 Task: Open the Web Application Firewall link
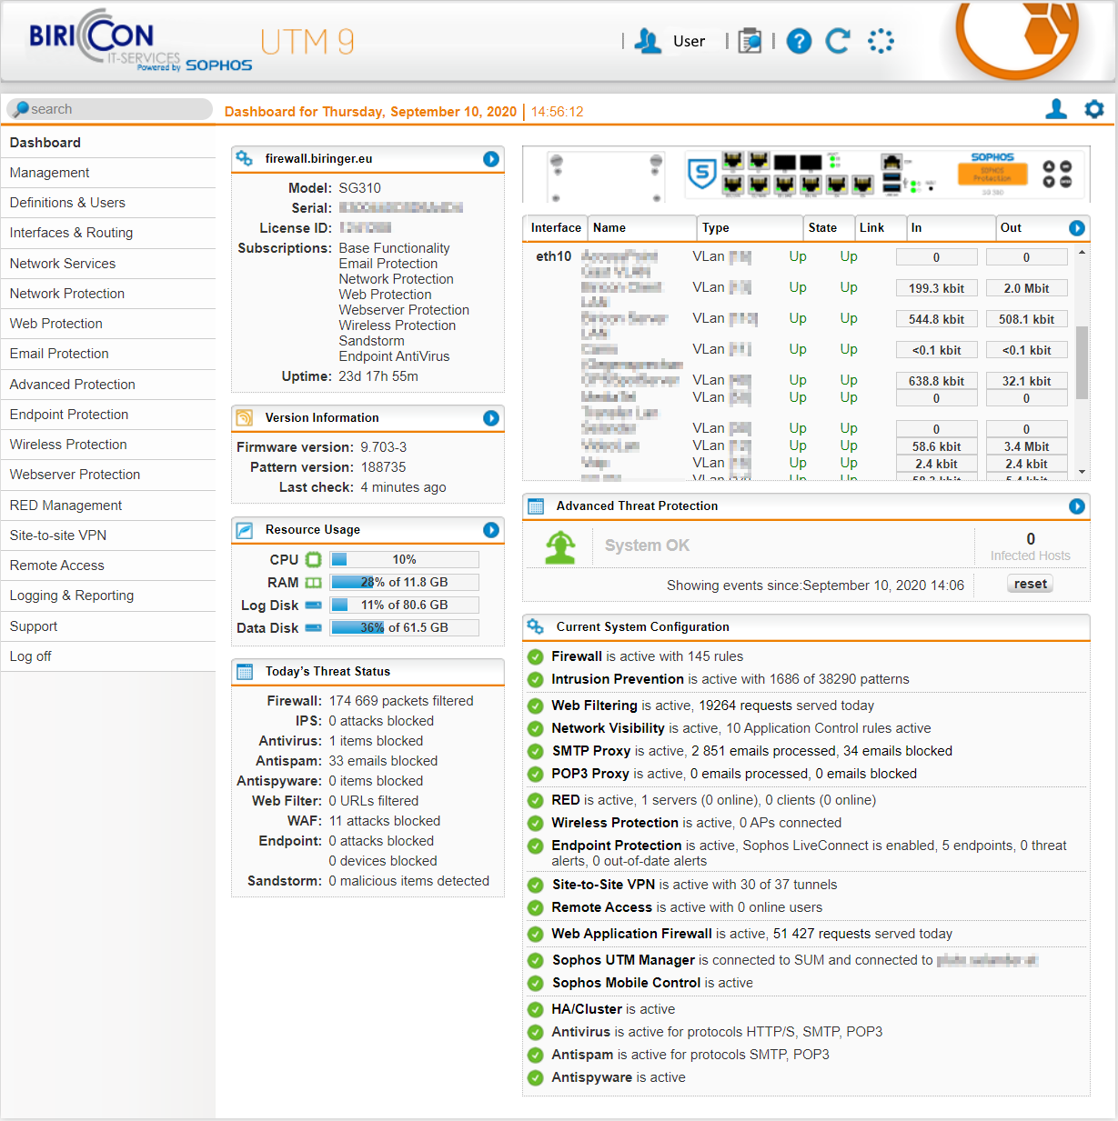[x=631, y=934]
